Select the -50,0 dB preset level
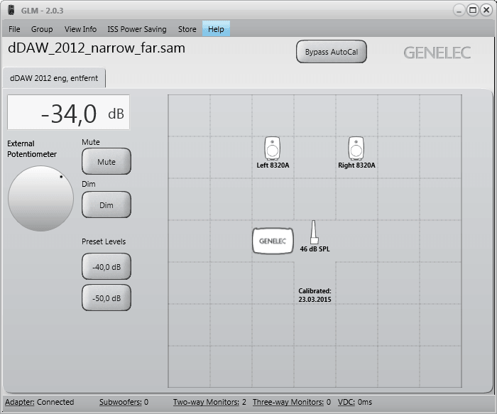The image size is (497, 414). 106,298
